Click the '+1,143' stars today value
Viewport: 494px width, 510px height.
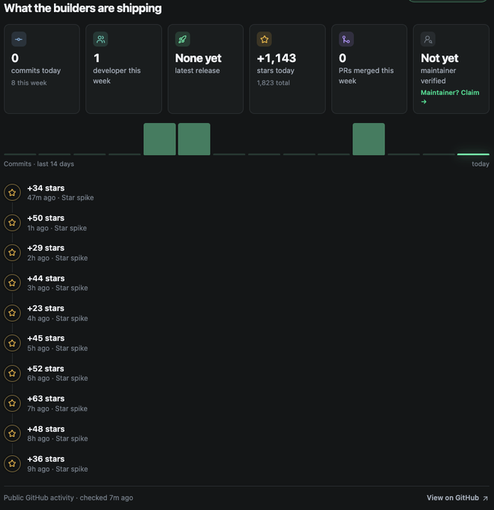coord(277,58)
